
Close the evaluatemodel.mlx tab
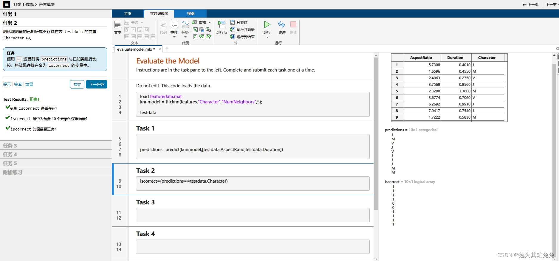click(160, 49)
